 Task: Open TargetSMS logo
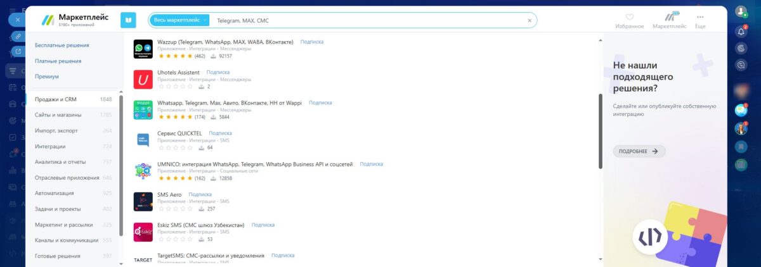click(x=143, y=259)
